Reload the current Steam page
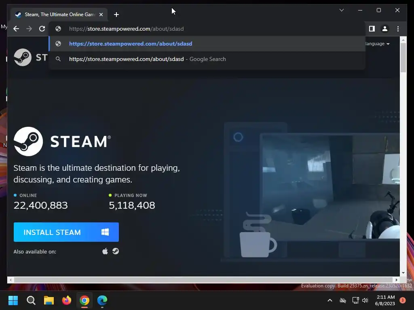 pos(42,29)
